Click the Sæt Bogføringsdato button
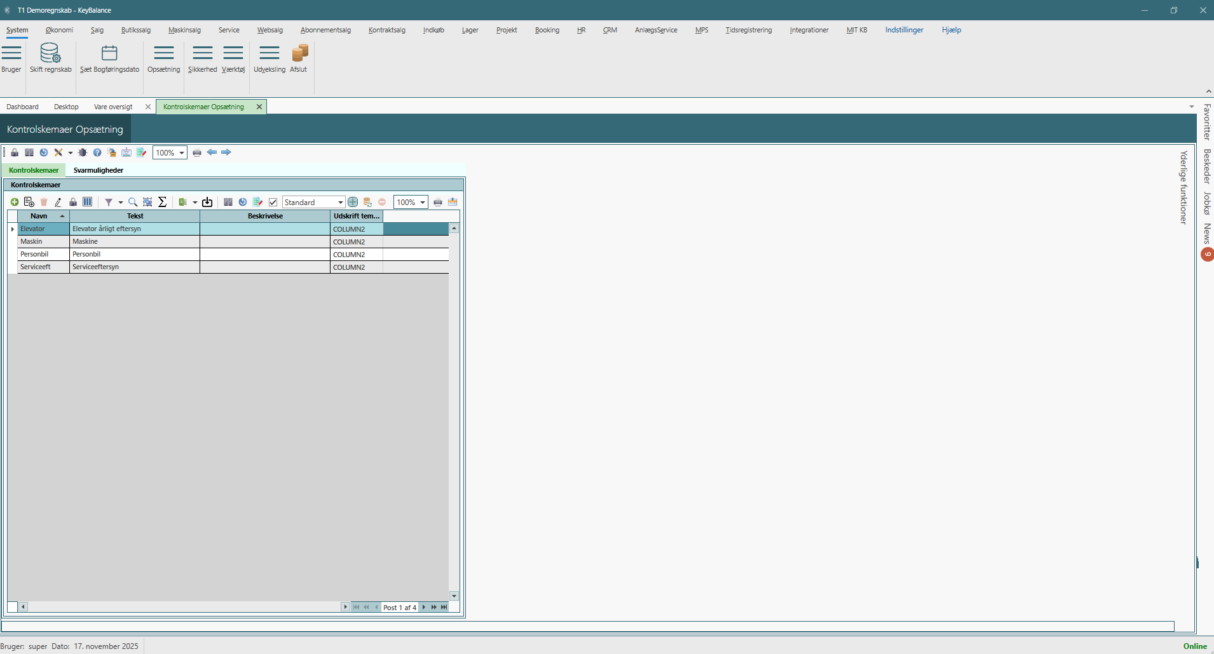Viewport: 1214px width, 654px height. point(109,58)
